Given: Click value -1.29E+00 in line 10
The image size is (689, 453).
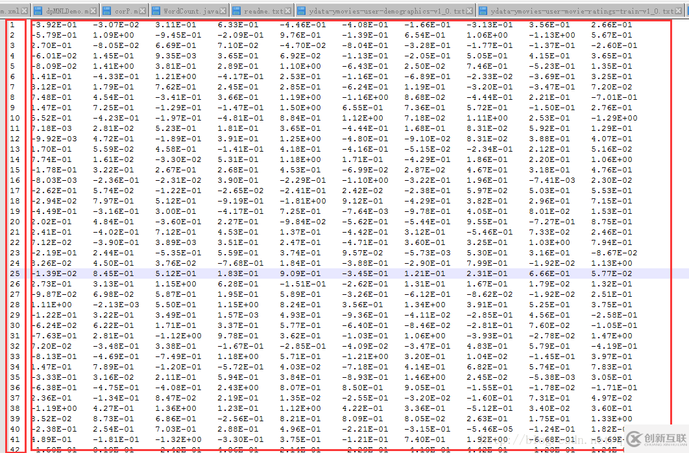Looking at the screenshot, I should [614, 118].
